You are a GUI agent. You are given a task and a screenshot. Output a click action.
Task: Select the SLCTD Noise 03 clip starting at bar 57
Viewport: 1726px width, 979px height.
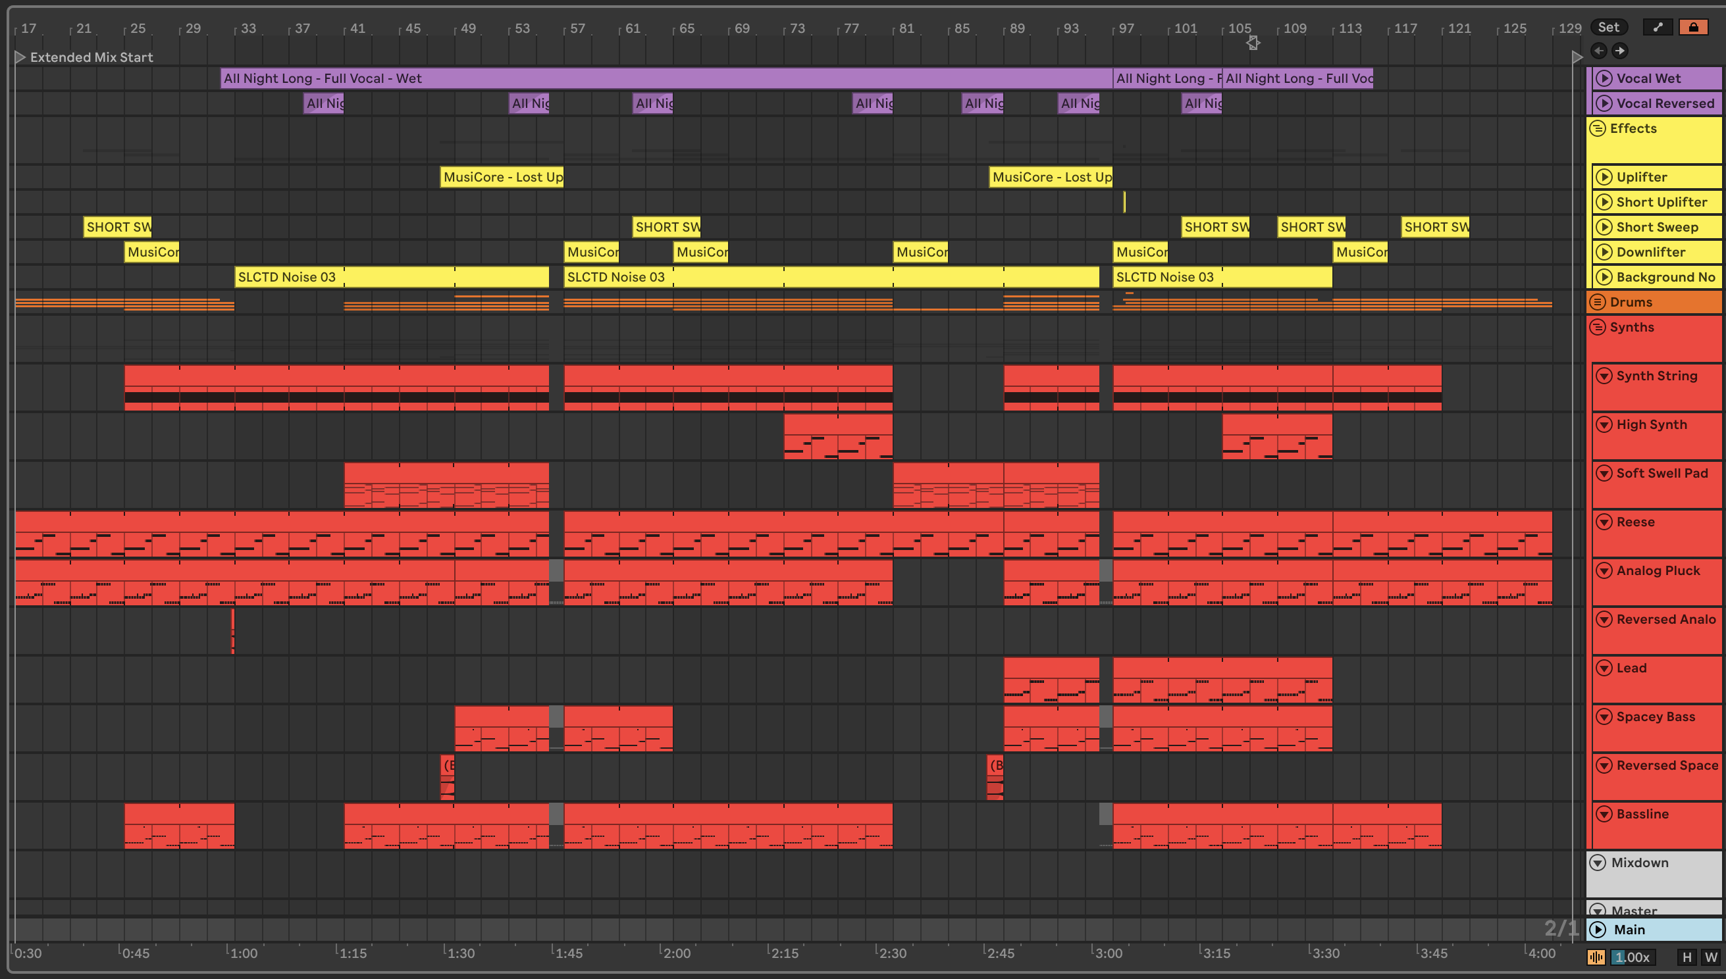(x=831, y=276)
